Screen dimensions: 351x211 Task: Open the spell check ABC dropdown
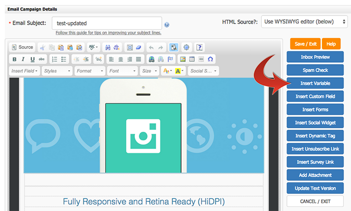click(93, 47)
